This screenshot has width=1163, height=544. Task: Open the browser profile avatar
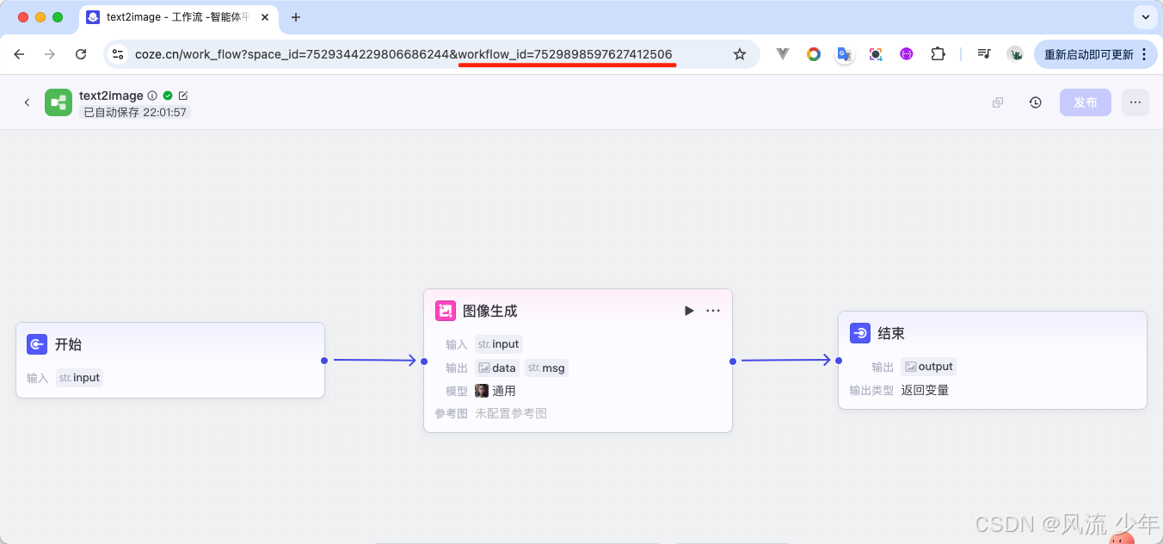click(1015, 54)
